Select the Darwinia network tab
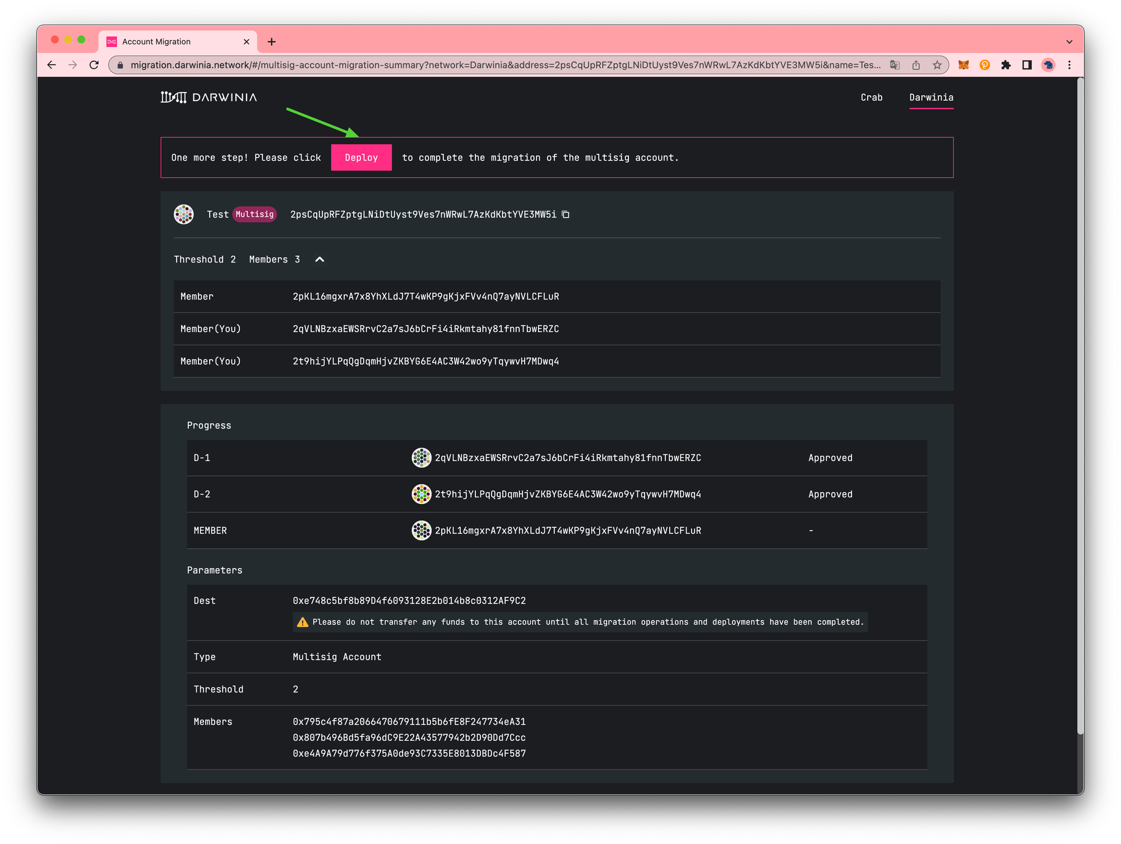This screenshot has height=844, width=1121. click(x=930, y=98)
